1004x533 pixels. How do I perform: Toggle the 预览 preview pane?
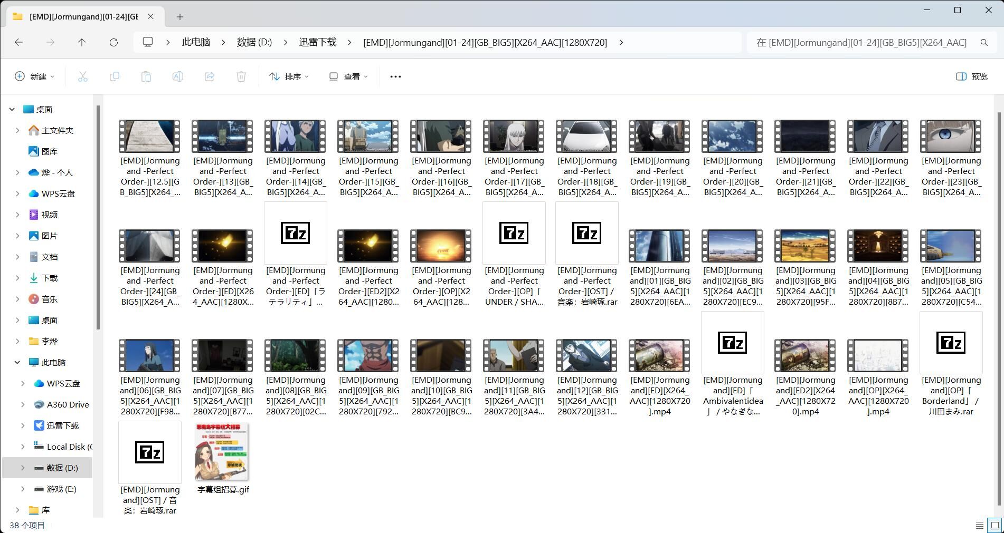coord(972,76)
